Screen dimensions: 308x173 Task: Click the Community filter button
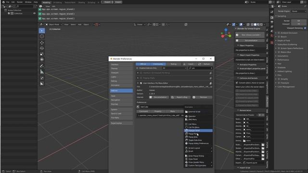point(158,64)
